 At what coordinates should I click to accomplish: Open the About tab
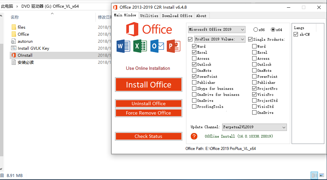pos(201,16)
